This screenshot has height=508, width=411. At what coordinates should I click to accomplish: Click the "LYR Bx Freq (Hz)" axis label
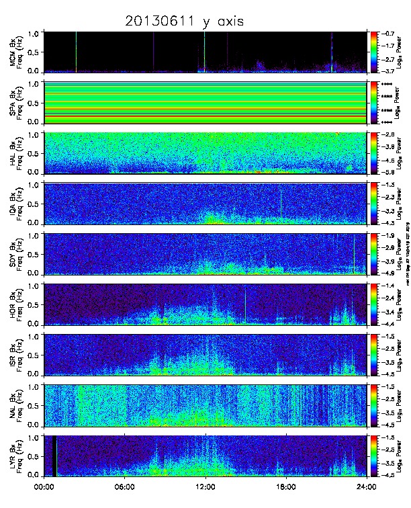coord(16,457)
